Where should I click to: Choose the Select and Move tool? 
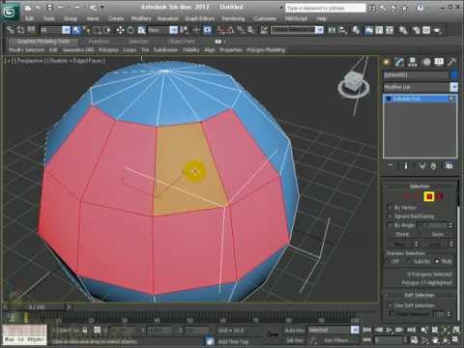coord(120,30)
